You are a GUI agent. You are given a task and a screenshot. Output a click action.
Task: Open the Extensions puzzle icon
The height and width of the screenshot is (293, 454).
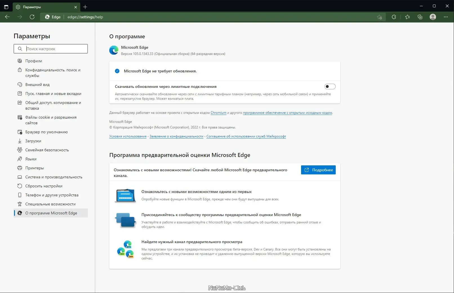point(394,17)
